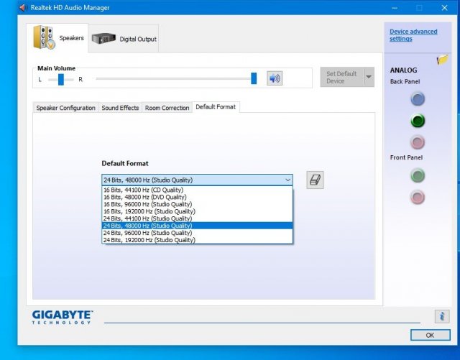Collapse the Default Format combo box

287,180
